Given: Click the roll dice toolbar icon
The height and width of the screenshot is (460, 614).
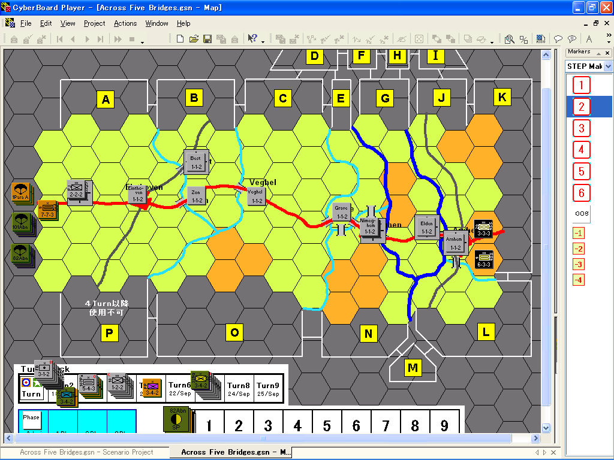Looking at the screenshot, I should 419,39.
